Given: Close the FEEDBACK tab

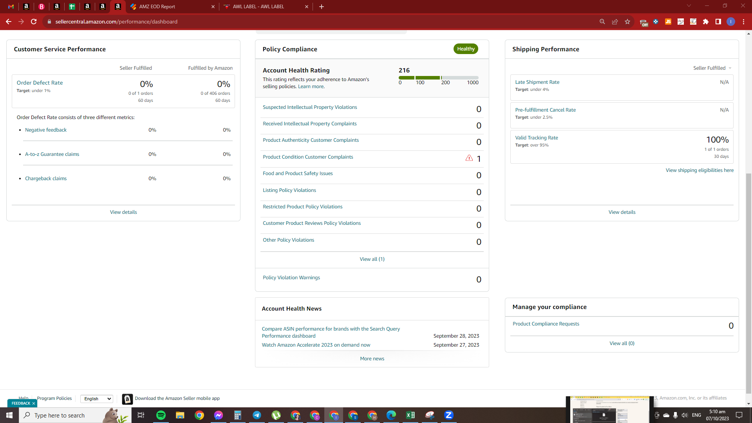Looking at the screenshot, I should coord(34,403).
